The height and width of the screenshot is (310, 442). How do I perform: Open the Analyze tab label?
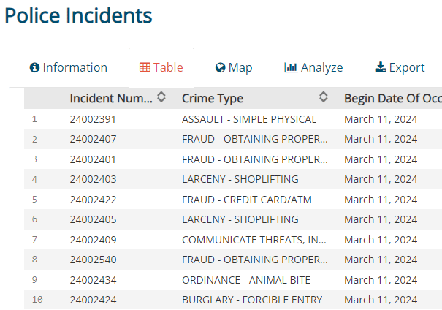click(x=321, y=68)
